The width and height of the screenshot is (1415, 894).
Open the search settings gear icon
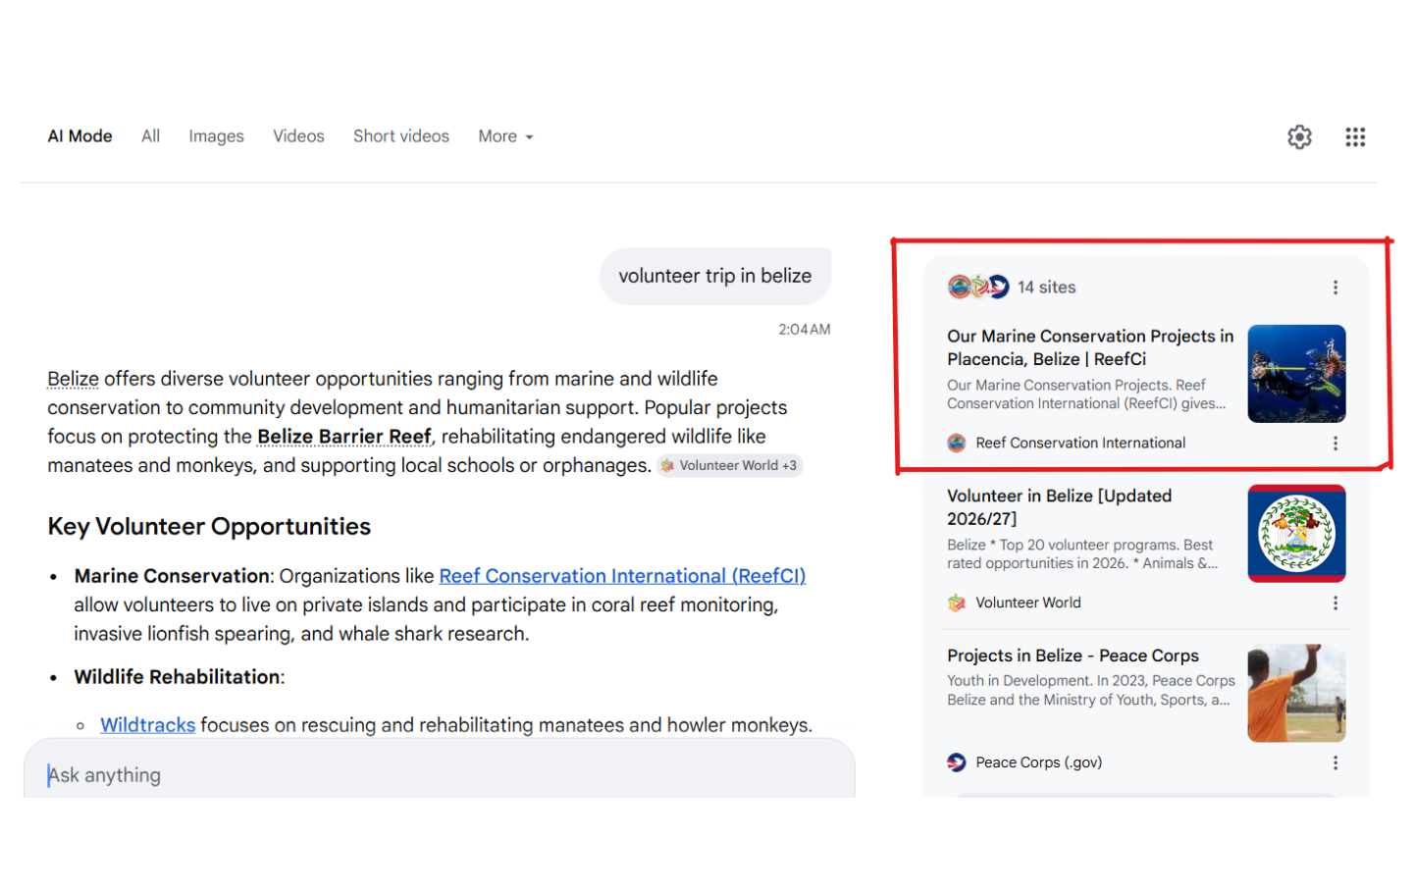pyautogui.click(x=1299, y=136)
